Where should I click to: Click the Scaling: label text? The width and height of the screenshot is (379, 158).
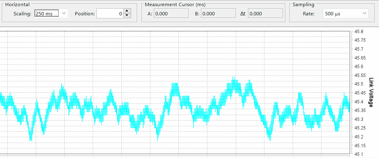pos(22,14)
